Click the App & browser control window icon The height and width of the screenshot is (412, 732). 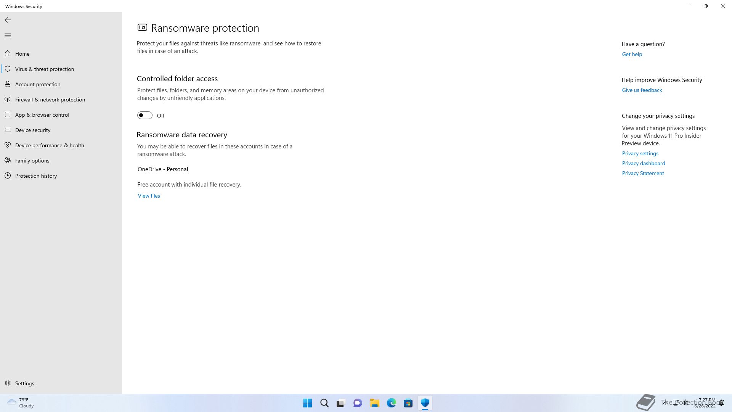coord(8,115)
